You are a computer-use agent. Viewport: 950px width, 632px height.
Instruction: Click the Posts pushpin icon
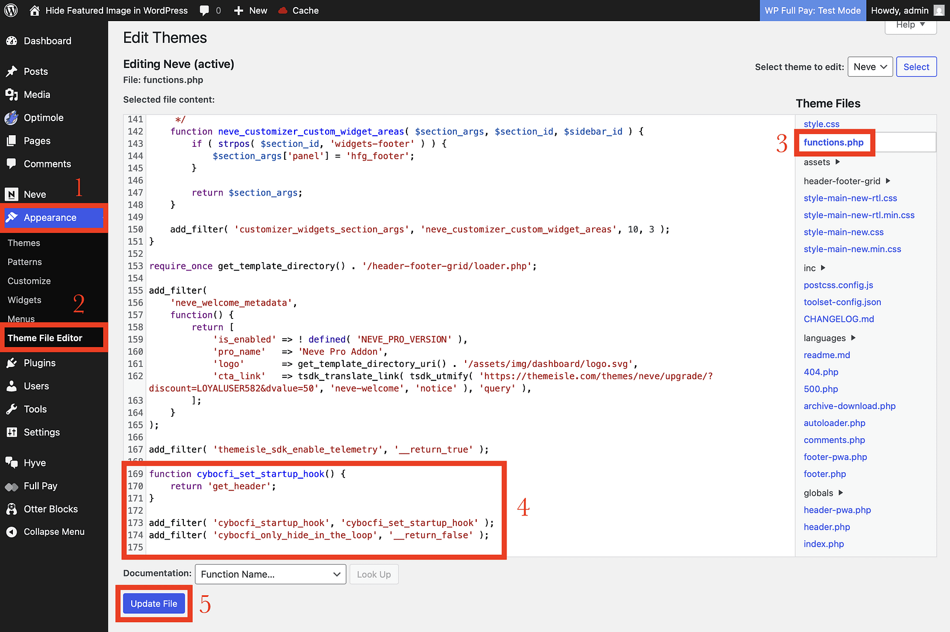(x=12, y=71)
